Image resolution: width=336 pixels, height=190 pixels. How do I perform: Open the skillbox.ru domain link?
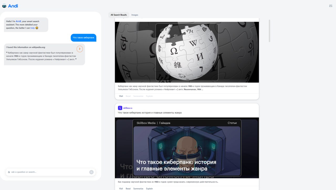(x=128, y=108)
